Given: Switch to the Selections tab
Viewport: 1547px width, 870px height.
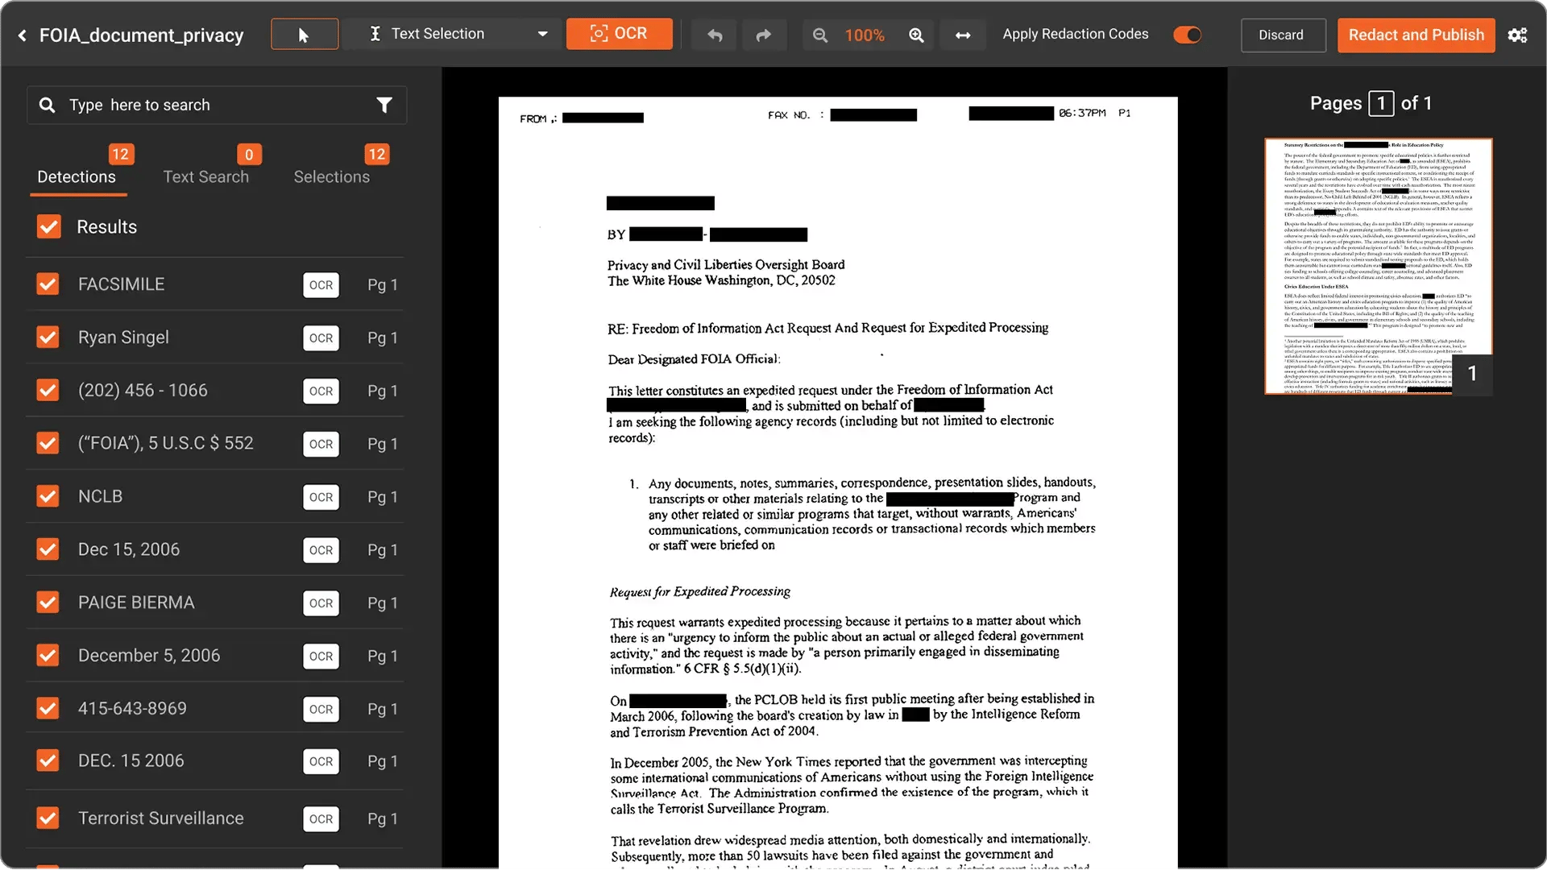Looking at the screenshot, I should [x=332, y=176].
